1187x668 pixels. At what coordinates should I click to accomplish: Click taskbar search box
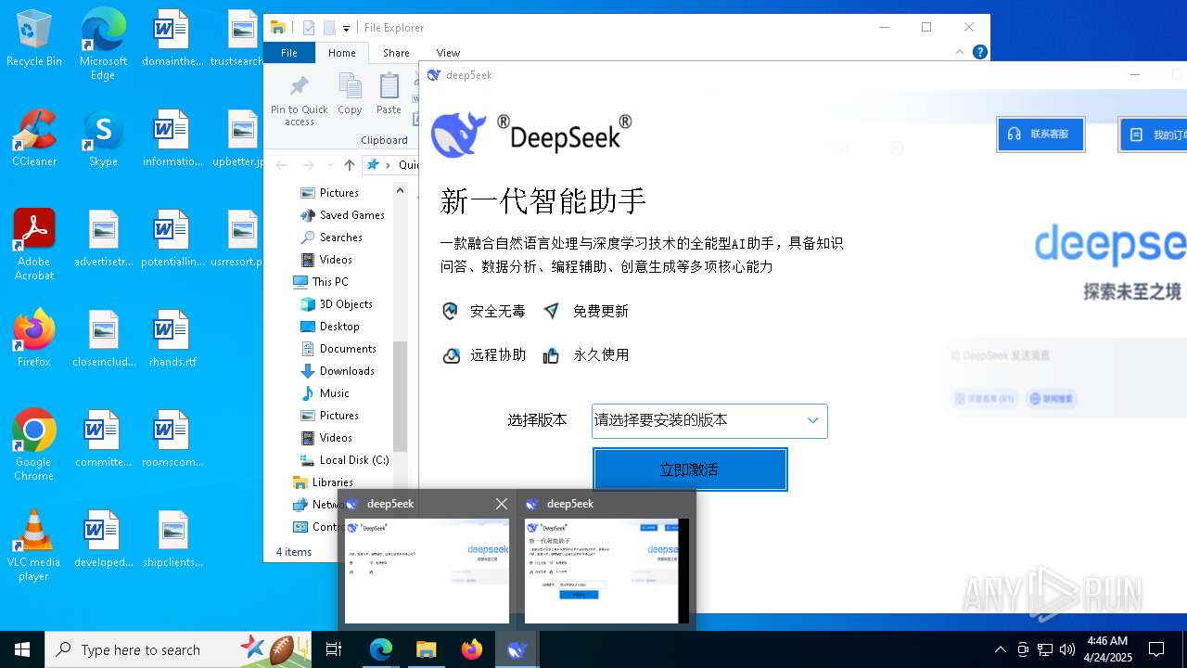[180, 649]
